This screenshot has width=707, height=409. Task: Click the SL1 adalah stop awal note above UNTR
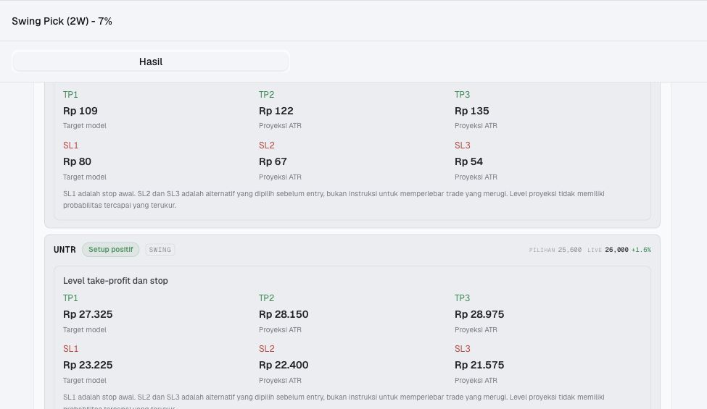334,199
